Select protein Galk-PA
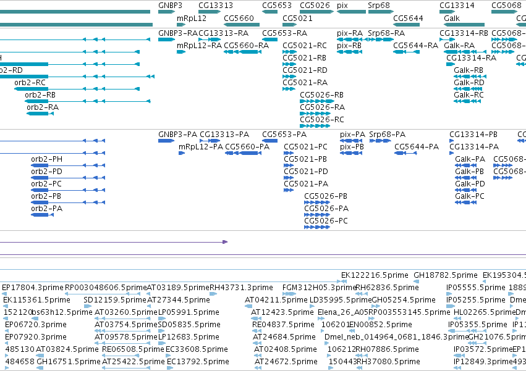This screenshot has width=526, height=371. pyautogui.click(x=470, y=159)
